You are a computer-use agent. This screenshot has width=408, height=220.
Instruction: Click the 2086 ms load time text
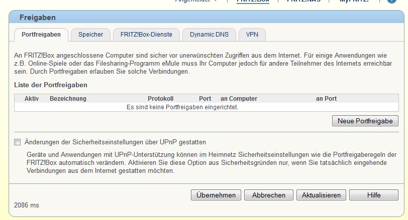[27, 205]
